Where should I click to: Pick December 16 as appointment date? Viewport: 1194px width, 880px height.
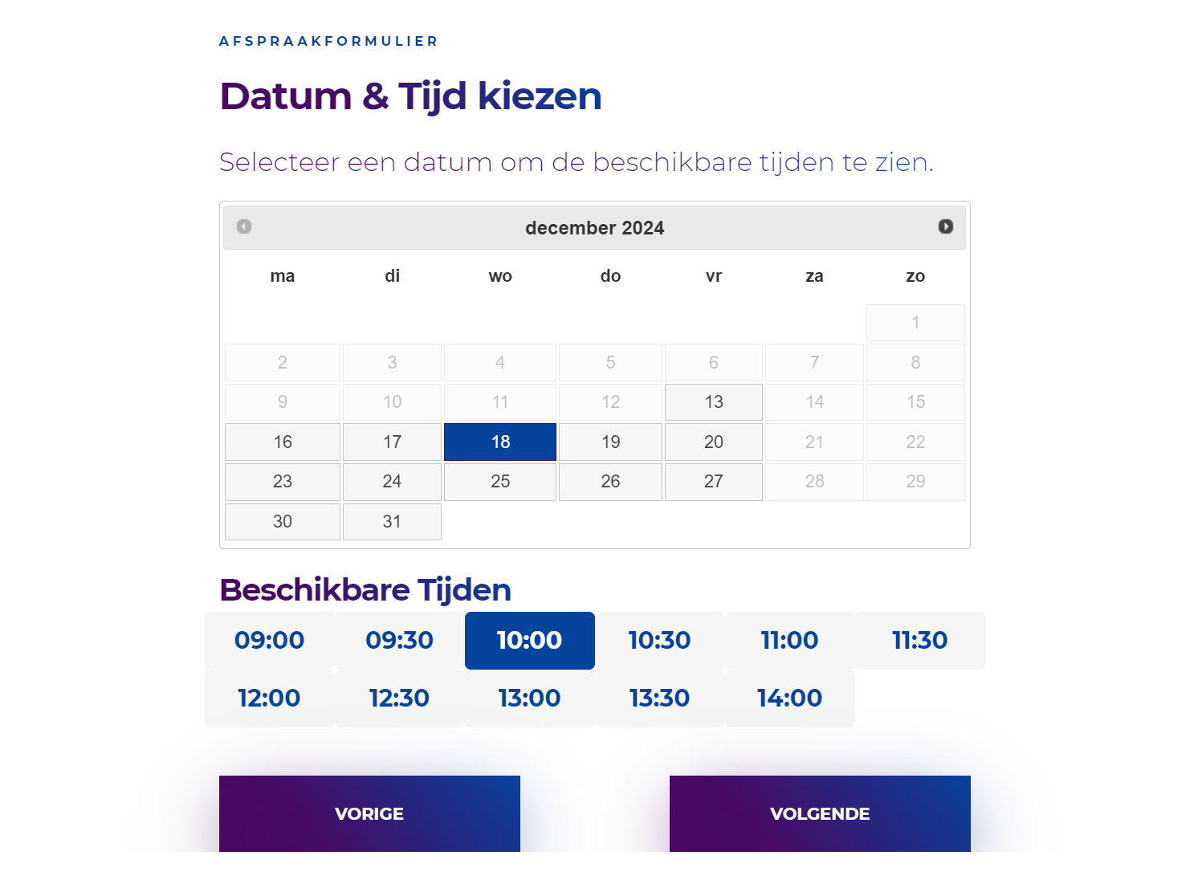[283, 442]
